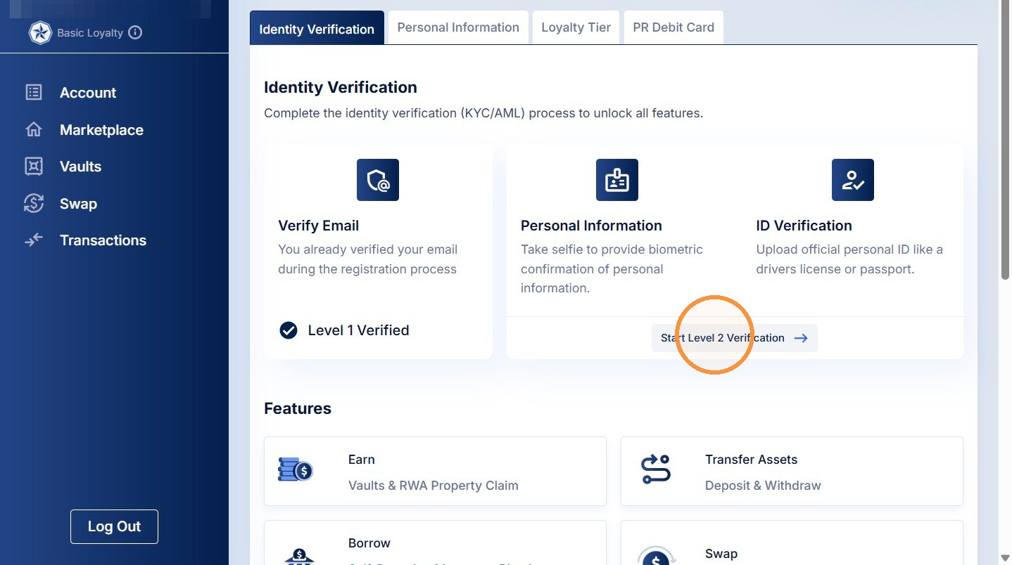
Task: Click the Basic Loyalty star badge icon
Action: coord(40,33)
